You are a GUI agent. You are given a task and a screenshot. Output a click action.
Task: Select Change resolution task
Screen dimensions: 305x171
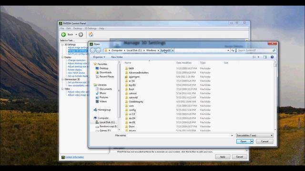tap(77, 60)
